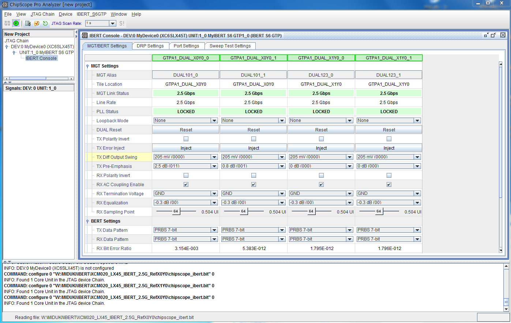Click the ChipScope Pro application icon in title bar
The image size is (511, 323).
tap(5, 4)
